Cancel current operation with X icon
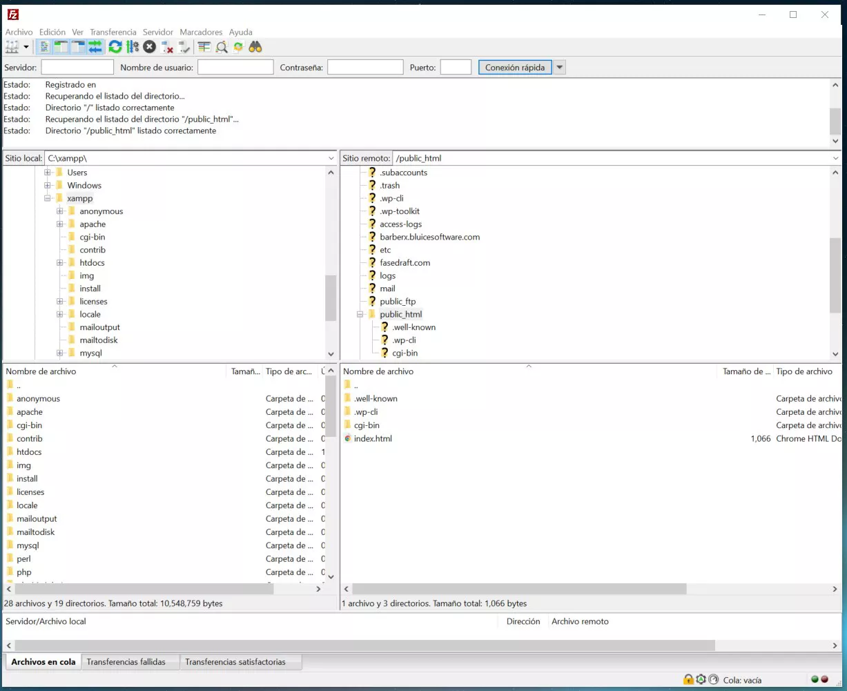 150,47
